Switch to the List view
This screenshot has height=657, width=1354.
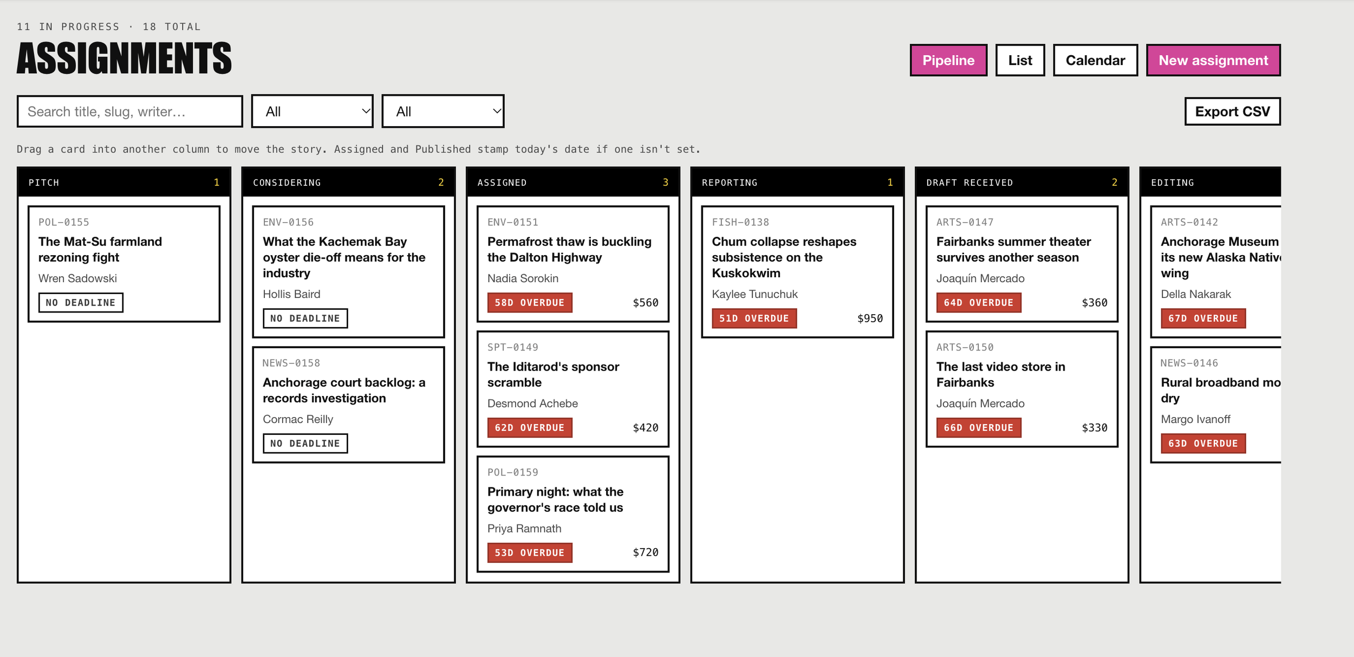(x=1020, y=60)
